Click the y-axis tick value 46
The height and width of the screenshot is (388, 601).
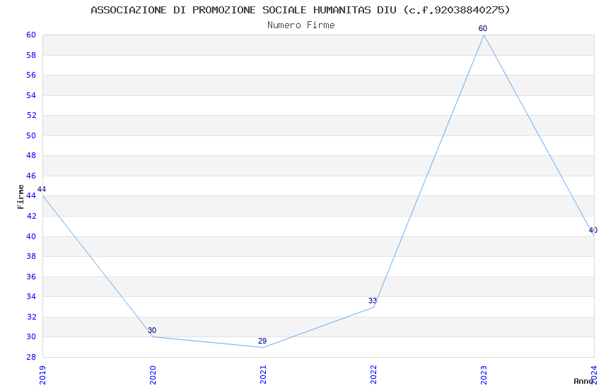coord(31,176)
